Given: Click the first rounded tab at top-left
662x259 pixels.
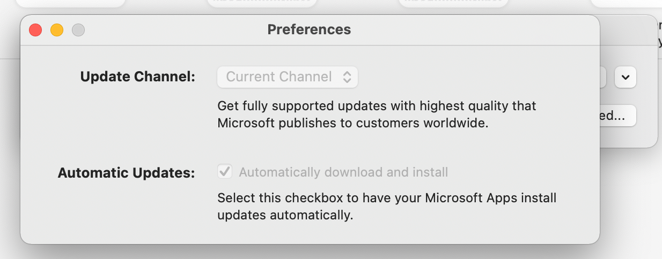Looking at the screenshot, I should click(x=70, y=3).
